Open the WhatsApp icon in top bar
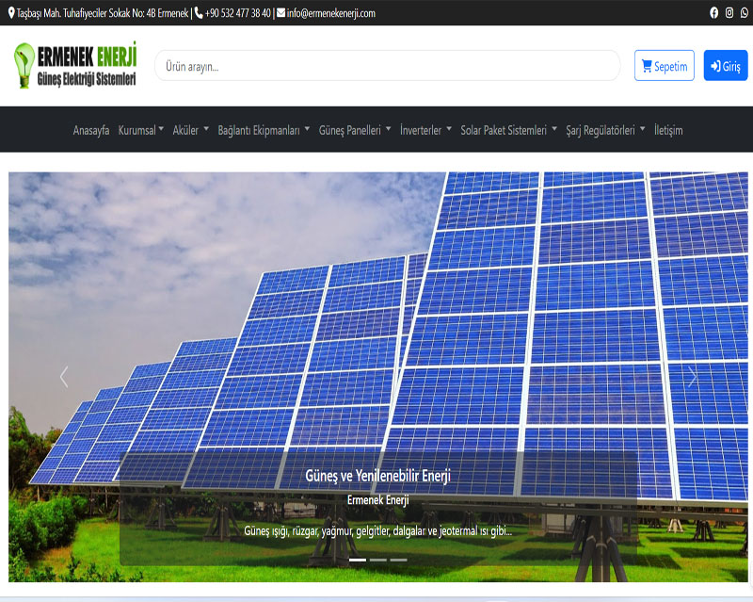Screen dimensions: 753x602 click(x=744, y=13)
